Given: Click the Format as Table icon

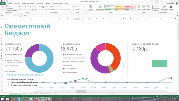Looking at the screenshot, I should [100, 7].
